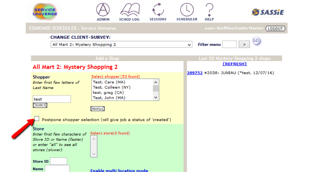Select shopper Test, Colleen (NY)
The height and width of the screenshot is (172, 329).
112,87
